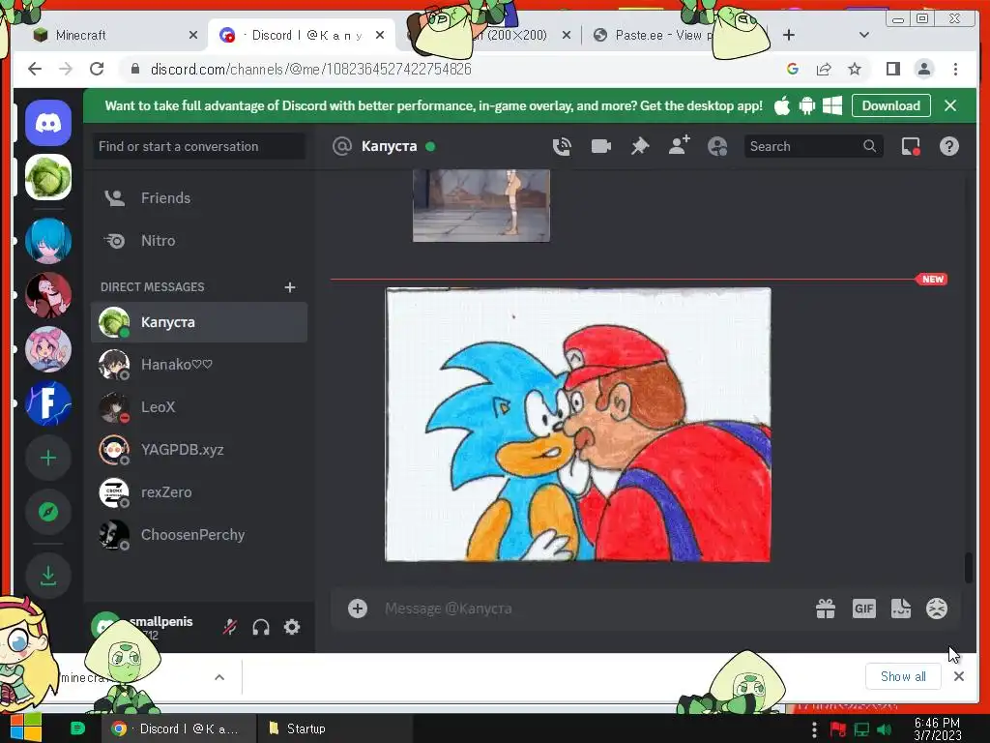Click Show all downloads
Image resolution: width=990 pixels, height=743 pixels.
pyautogui.click(x=903, y=676)
